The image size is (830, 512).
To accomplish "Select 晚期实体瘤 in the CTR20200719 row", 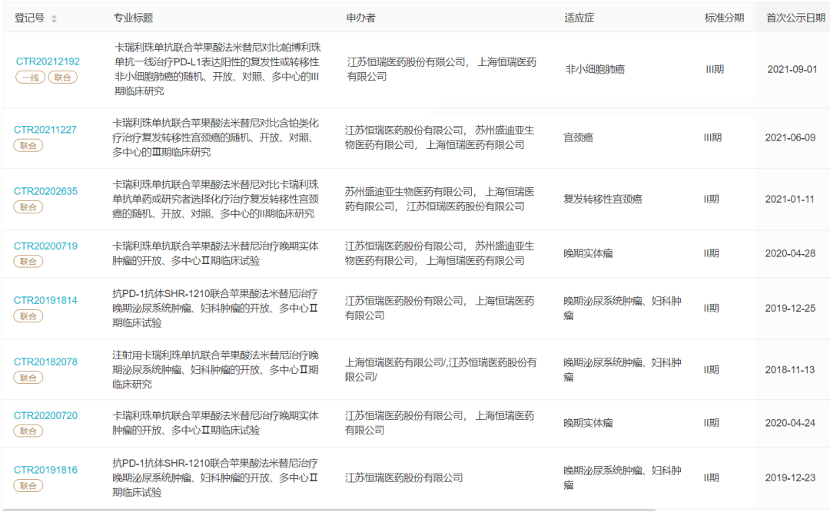I will pyautogui.click(x=588, y=253).
